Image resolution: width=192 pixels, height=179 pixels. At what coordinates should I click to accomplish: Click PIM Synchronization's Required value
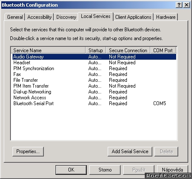pyautogui.click(x=118, y=68)
